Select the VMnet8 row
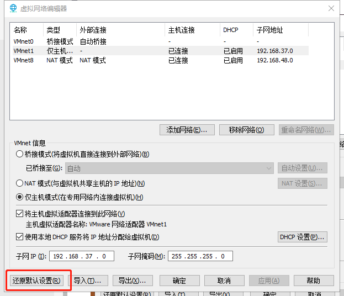Viewport: 344px width, 296px height. (161, 60)
